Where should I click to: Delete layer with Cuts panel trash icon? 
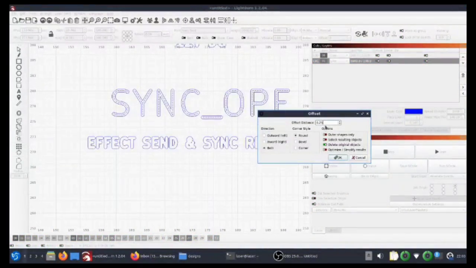click(463, 75)
